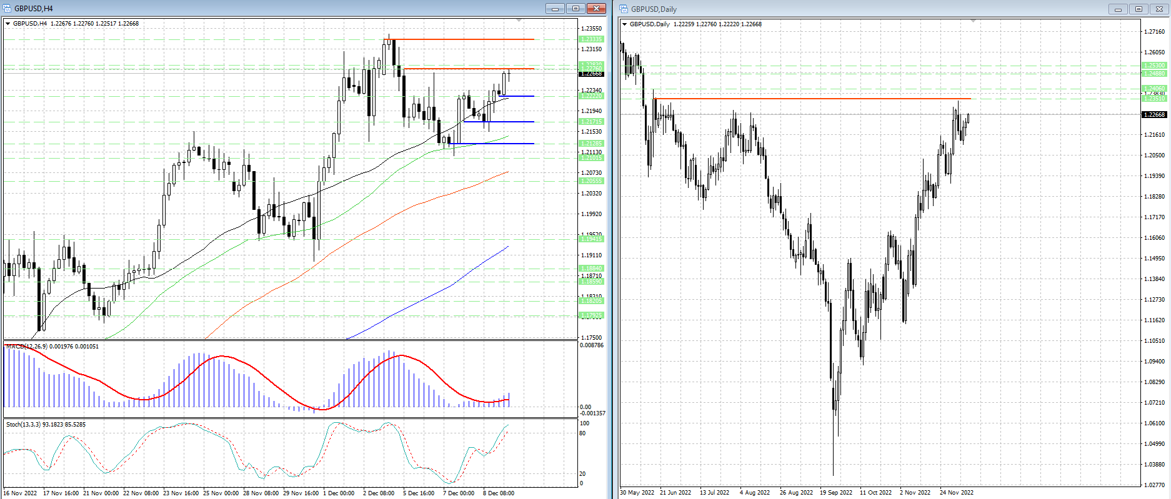Close the GBPUSD,Daily chart window
The height and width of the screenshot is (499, 1171).
pos(1159,9)
